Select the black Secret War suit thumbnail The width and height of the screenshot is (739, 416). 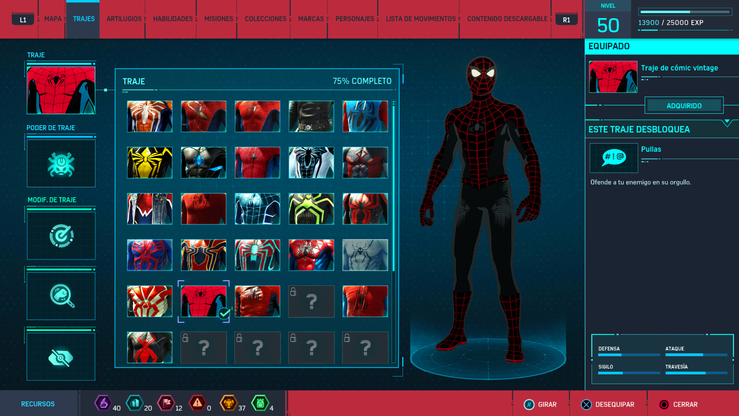pyautogui.click(x=204, y=163)
